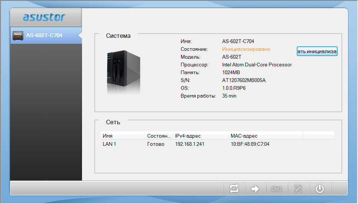Select AS-602T-C704 device in left sidebar
This screenshot has width=358, height=204.
(x=44, y=36)
